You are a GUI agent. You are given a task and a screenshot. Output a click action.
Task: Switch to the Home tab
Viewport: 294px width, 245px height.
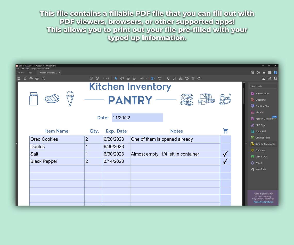point(20,72)
